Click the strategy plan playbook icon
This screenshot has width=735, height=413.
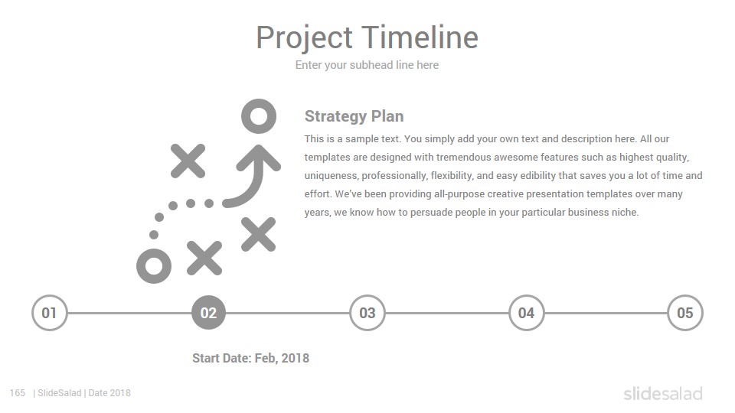click(208, 191)
